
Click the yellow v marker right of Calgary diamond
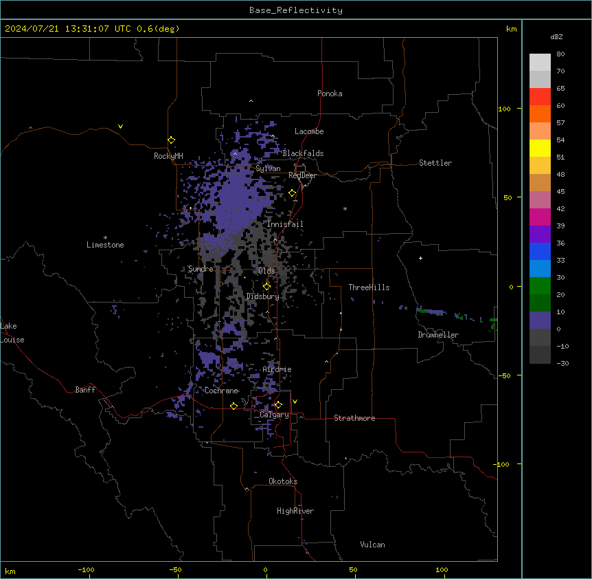pyautogui.click(x=295, y=402)
